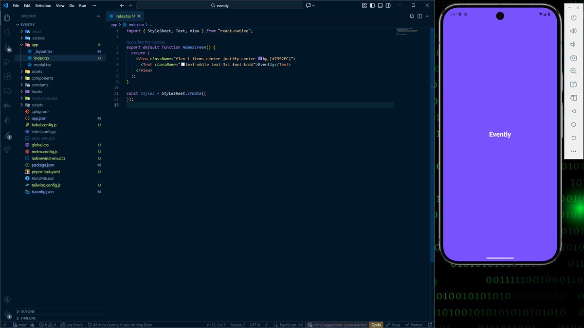Open the View menu
Viewport: 584px width, 328px height.
[x=60, y=5]
